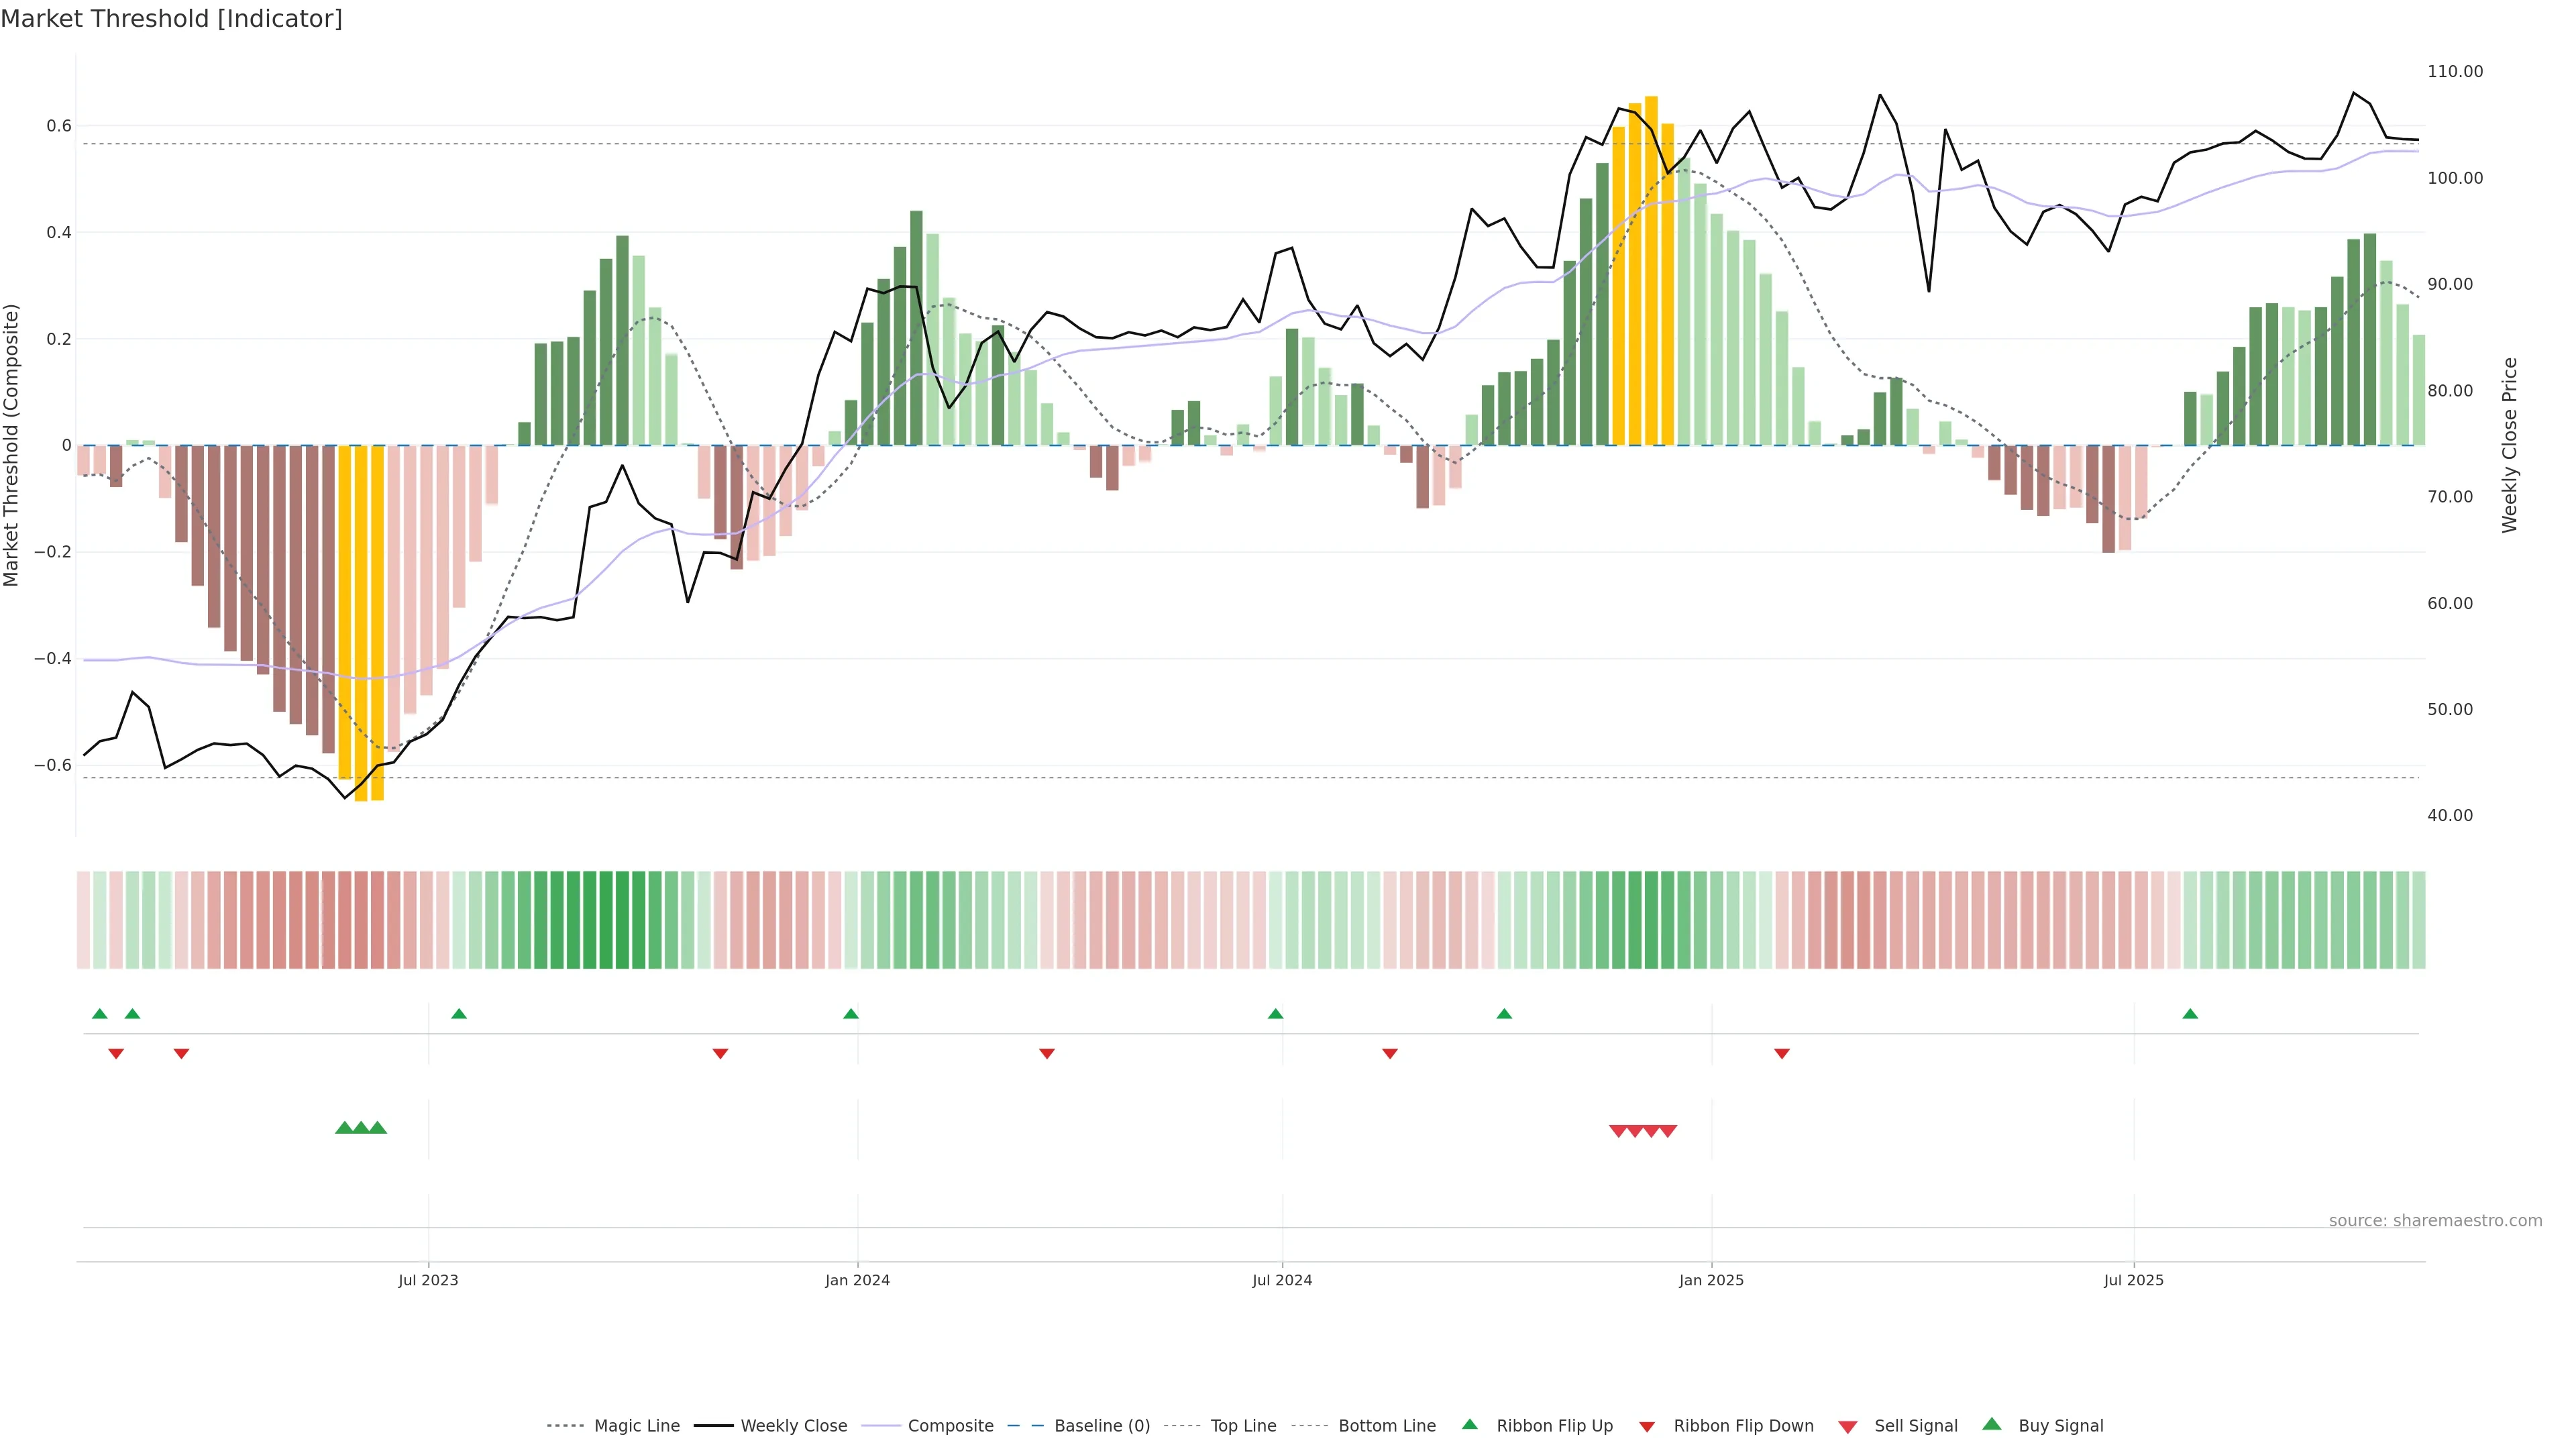Click the Buy Signal legend triangle icon
This screenshot has width=2576, height=1449.
pos(1992,1424)
